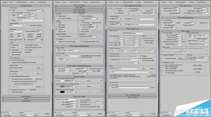Click the black Refraction environment color swatch
The width and height of the screenshot is (211, 117).
(x=62, y=92)
